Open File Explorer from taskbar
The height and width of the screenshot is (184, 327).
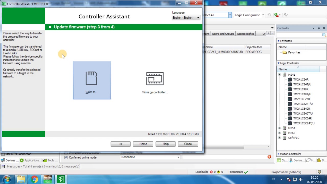(x=21, y=179)
